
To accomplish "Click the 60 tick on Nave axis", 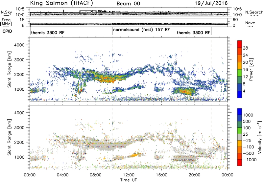I will coord(235,20).
